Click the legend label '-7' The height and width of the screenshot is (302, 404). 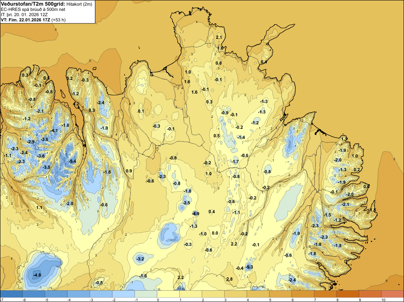pos(2,300)
